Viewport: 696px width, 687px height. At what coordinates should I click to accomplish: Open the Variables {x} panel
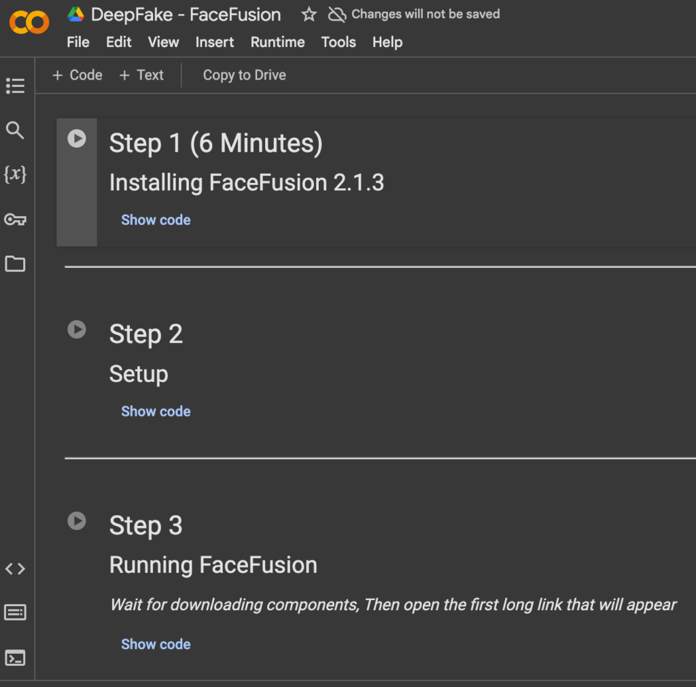(15, 174)
